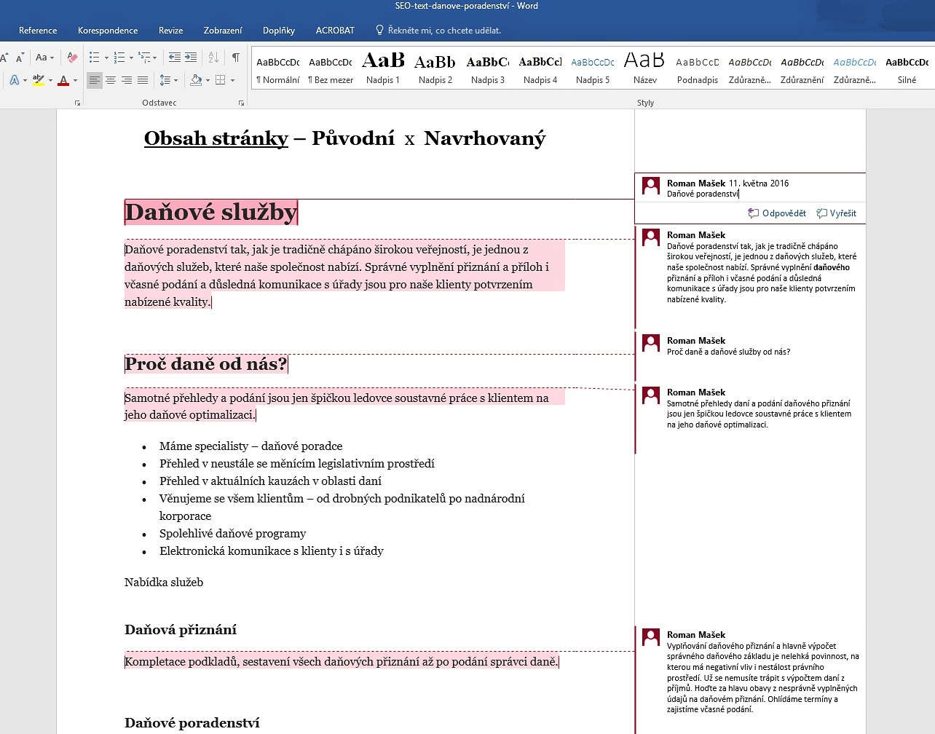Image resolution: width=935 pixels, height=734 pixels.
Task: Click Odpovědět to reply to comment
Action: pos(777,213)
